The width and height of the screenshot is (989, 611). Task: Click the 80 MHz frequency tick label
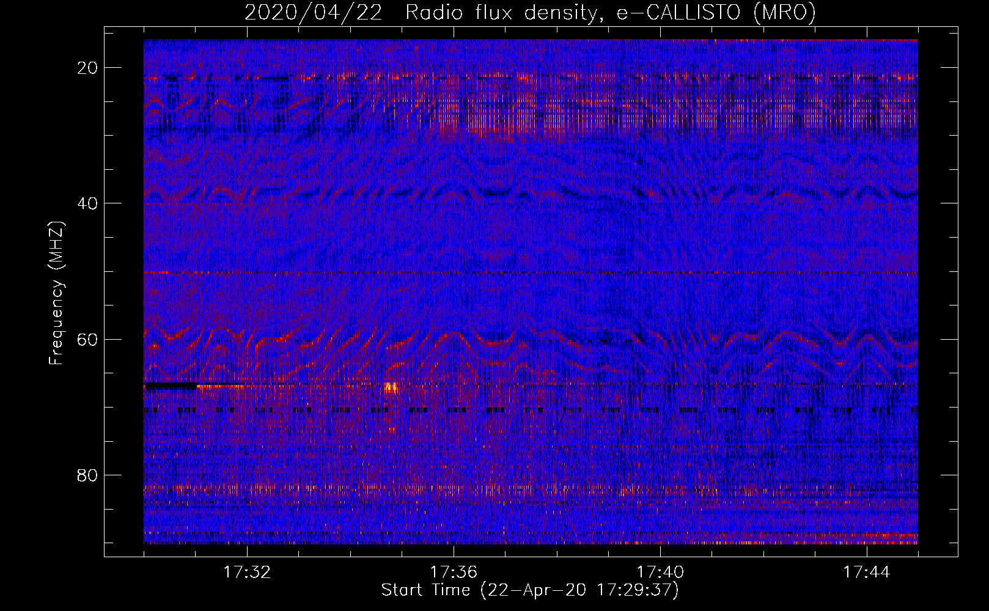(87, 475)
